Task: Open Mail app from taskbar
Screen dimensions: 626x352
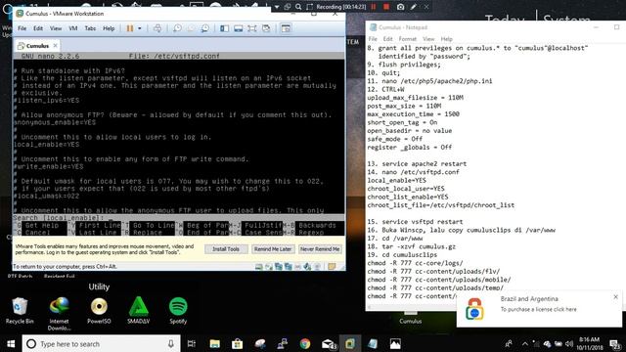Action: (x=329, y=343)
